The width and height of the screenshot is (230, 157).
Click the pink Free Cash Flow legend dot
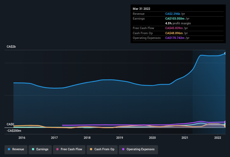(57, 149)
